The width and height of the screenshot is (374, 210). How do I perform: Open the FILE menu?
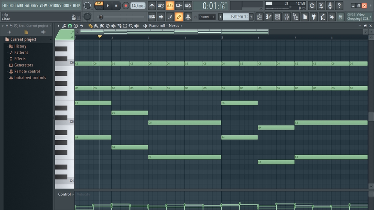point(5,5)
